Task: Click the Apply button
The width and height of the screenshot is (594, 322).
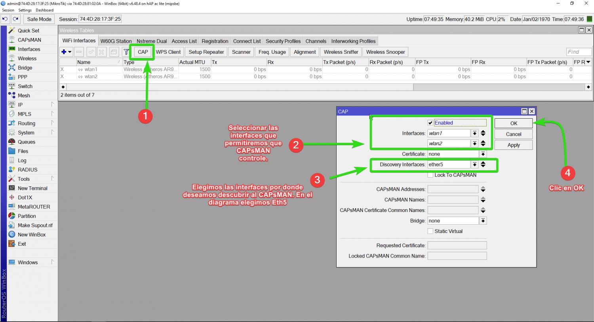Action: 513,145
